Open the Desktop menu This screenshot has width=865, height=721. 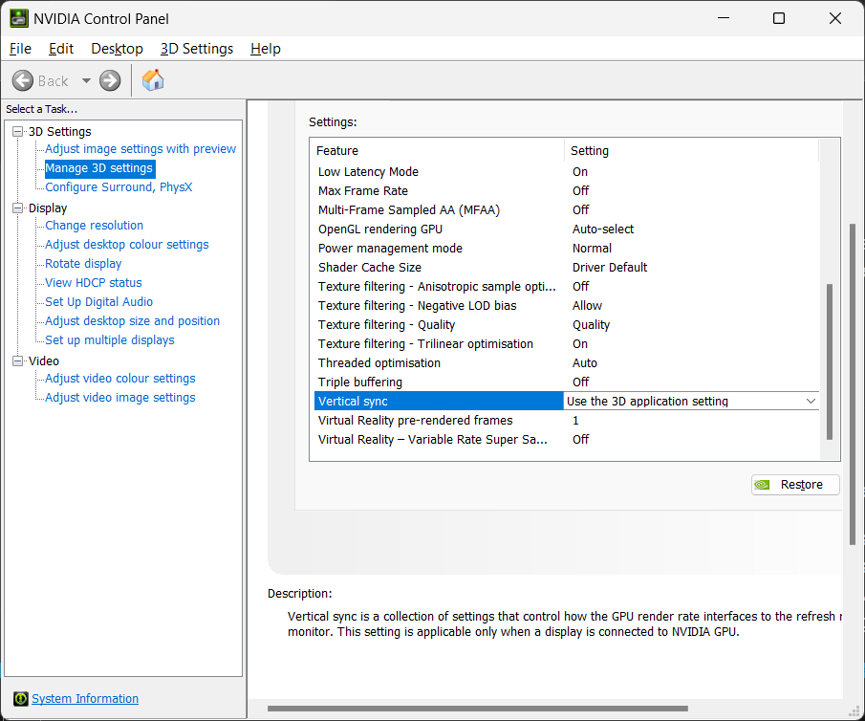pyautogui.click(x=117, y=49)
